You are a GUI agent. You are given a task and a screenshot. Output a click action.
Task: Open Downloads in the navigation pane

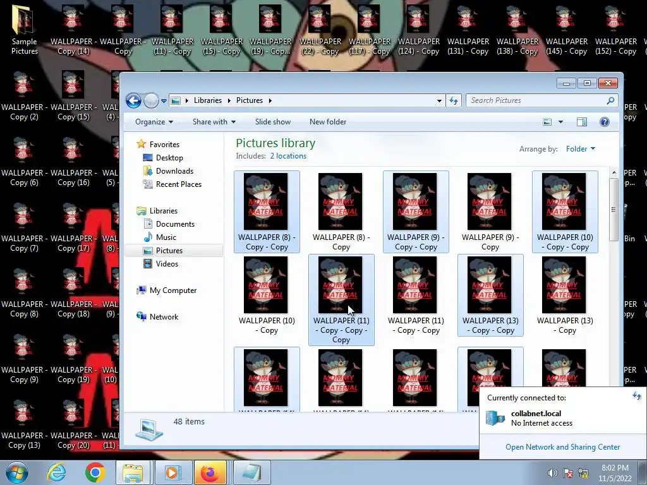[x=174, y=171]
